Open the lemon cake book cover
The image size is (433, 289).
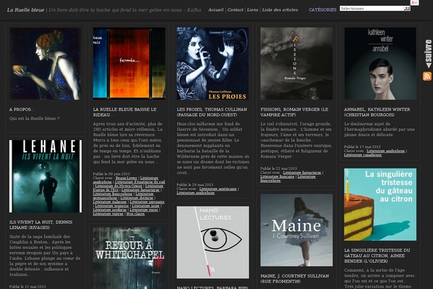(380, 204)
